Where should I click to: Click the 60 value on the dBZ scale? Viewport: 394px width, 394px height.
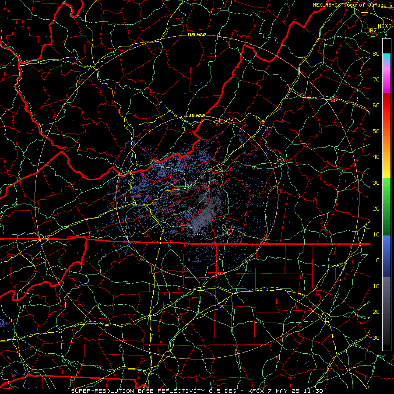pos(376,106)
